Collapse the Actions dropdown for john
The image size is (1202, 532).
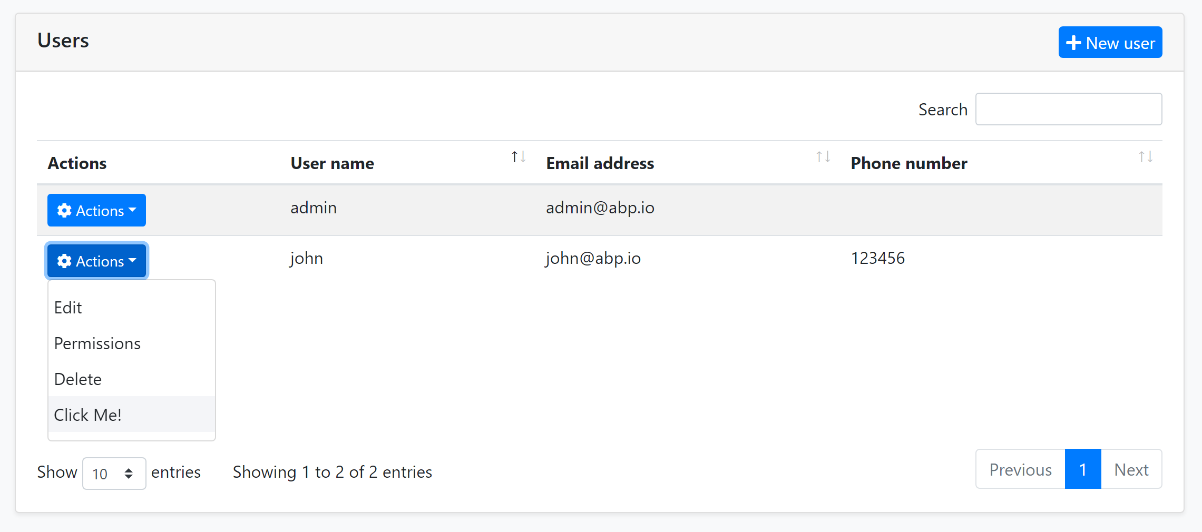[x=96, y=261]
